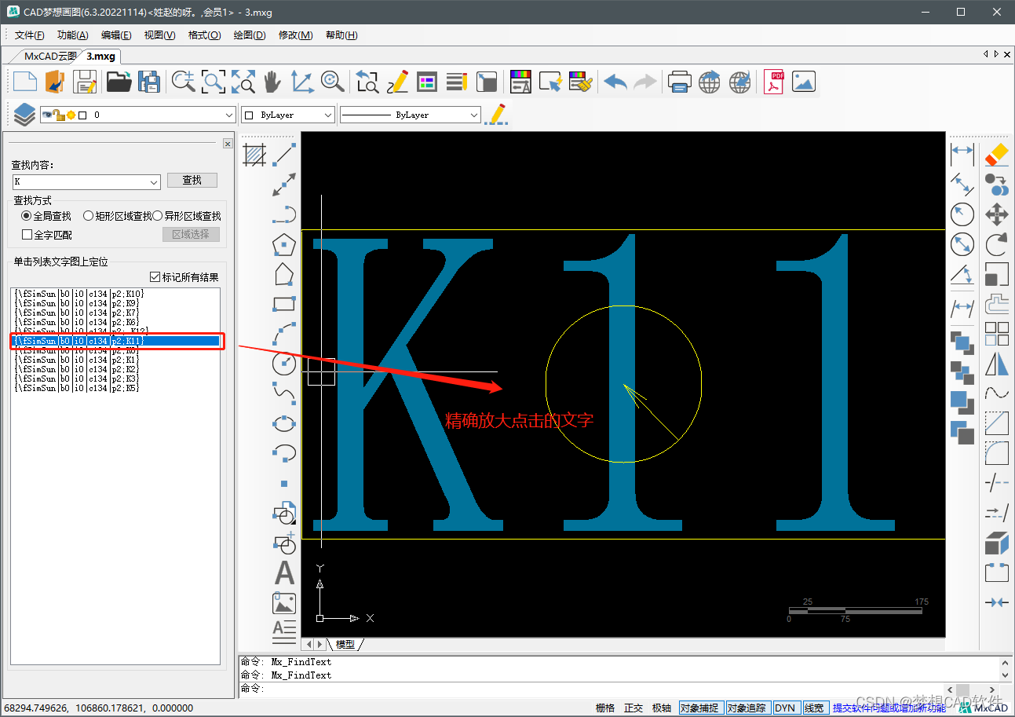This screenshot has height=717, width=1015.
Task: Uncheck the 标记所有结果 checkbox
Action: click(184, 276)
